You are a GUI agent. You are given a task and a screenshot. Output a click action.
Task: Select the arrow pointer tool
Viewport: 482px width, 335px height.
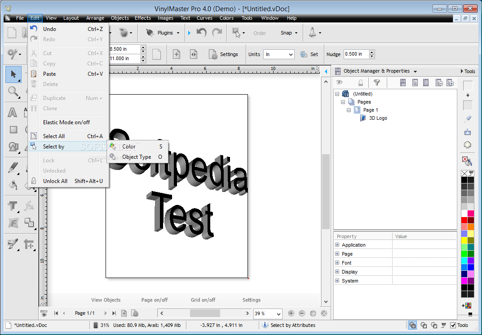(13, 74)
